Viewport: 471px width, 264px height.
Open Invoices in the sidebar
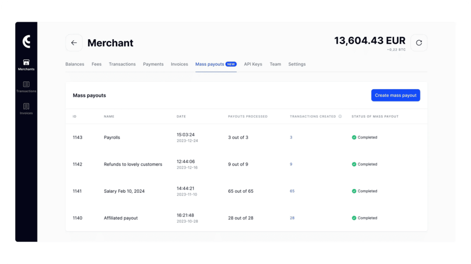click(x=26, y=109)
